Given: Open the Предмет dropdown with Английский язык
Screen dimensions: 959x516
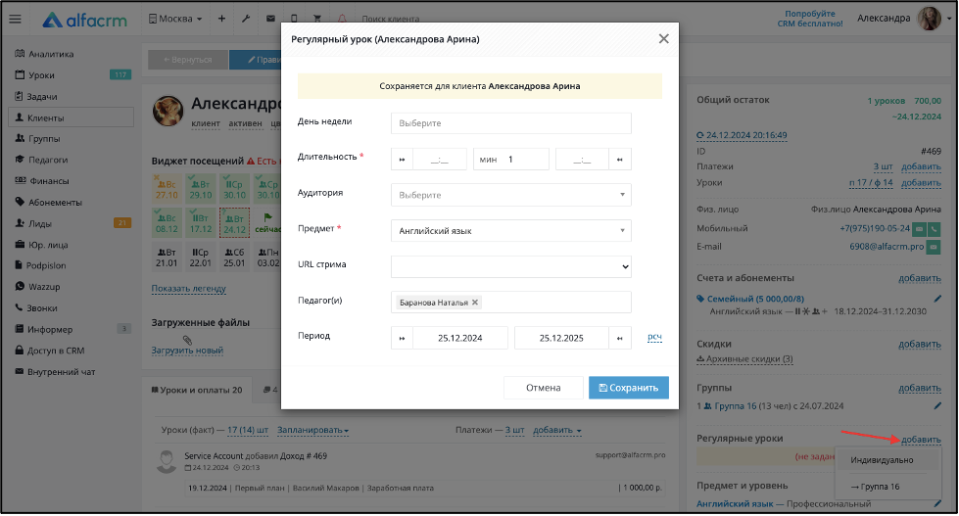Looking at the screenshot, I should tap(510, 231).
